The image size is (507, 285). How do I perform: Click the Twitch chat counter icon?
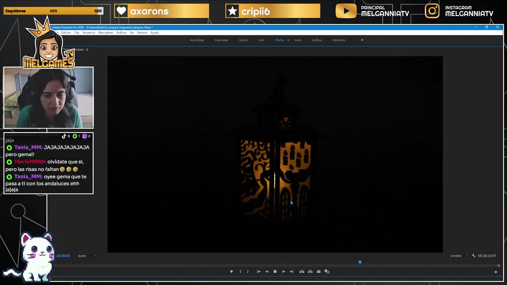point(84,136)
